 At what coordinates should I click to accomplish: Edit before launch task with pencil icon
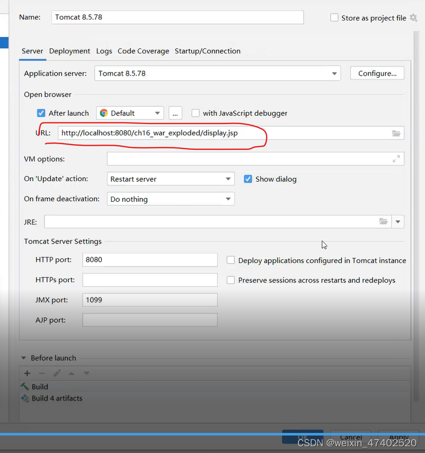click(x=57, y=373)
